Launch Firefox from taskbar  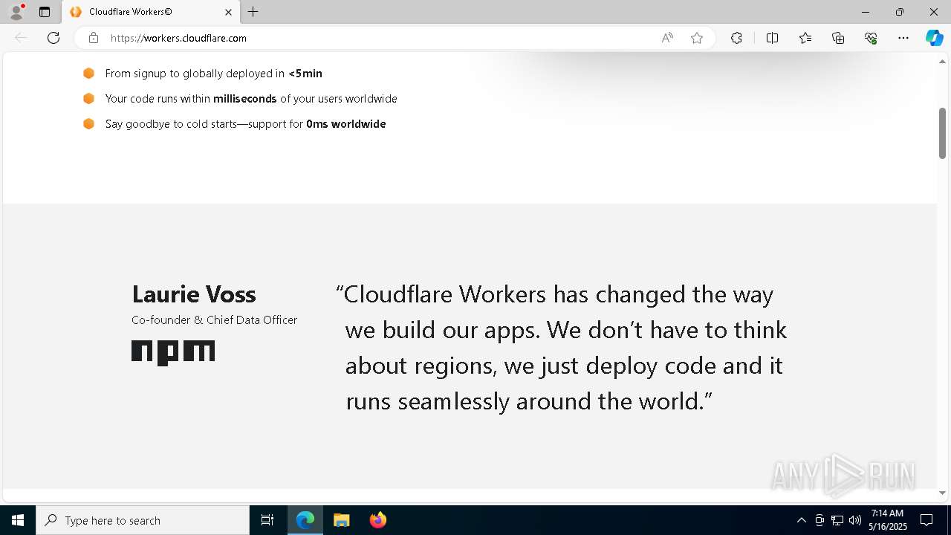[378, 520]
